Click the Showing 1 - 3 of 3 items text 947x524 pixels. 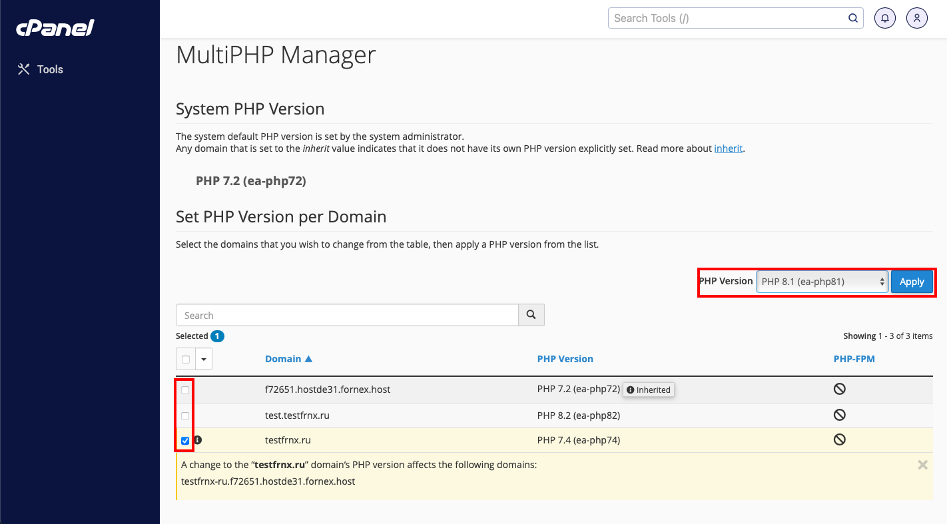click(888, 336)
